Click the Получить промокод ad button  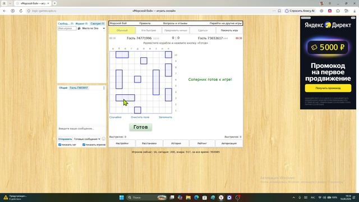(328, 88)
